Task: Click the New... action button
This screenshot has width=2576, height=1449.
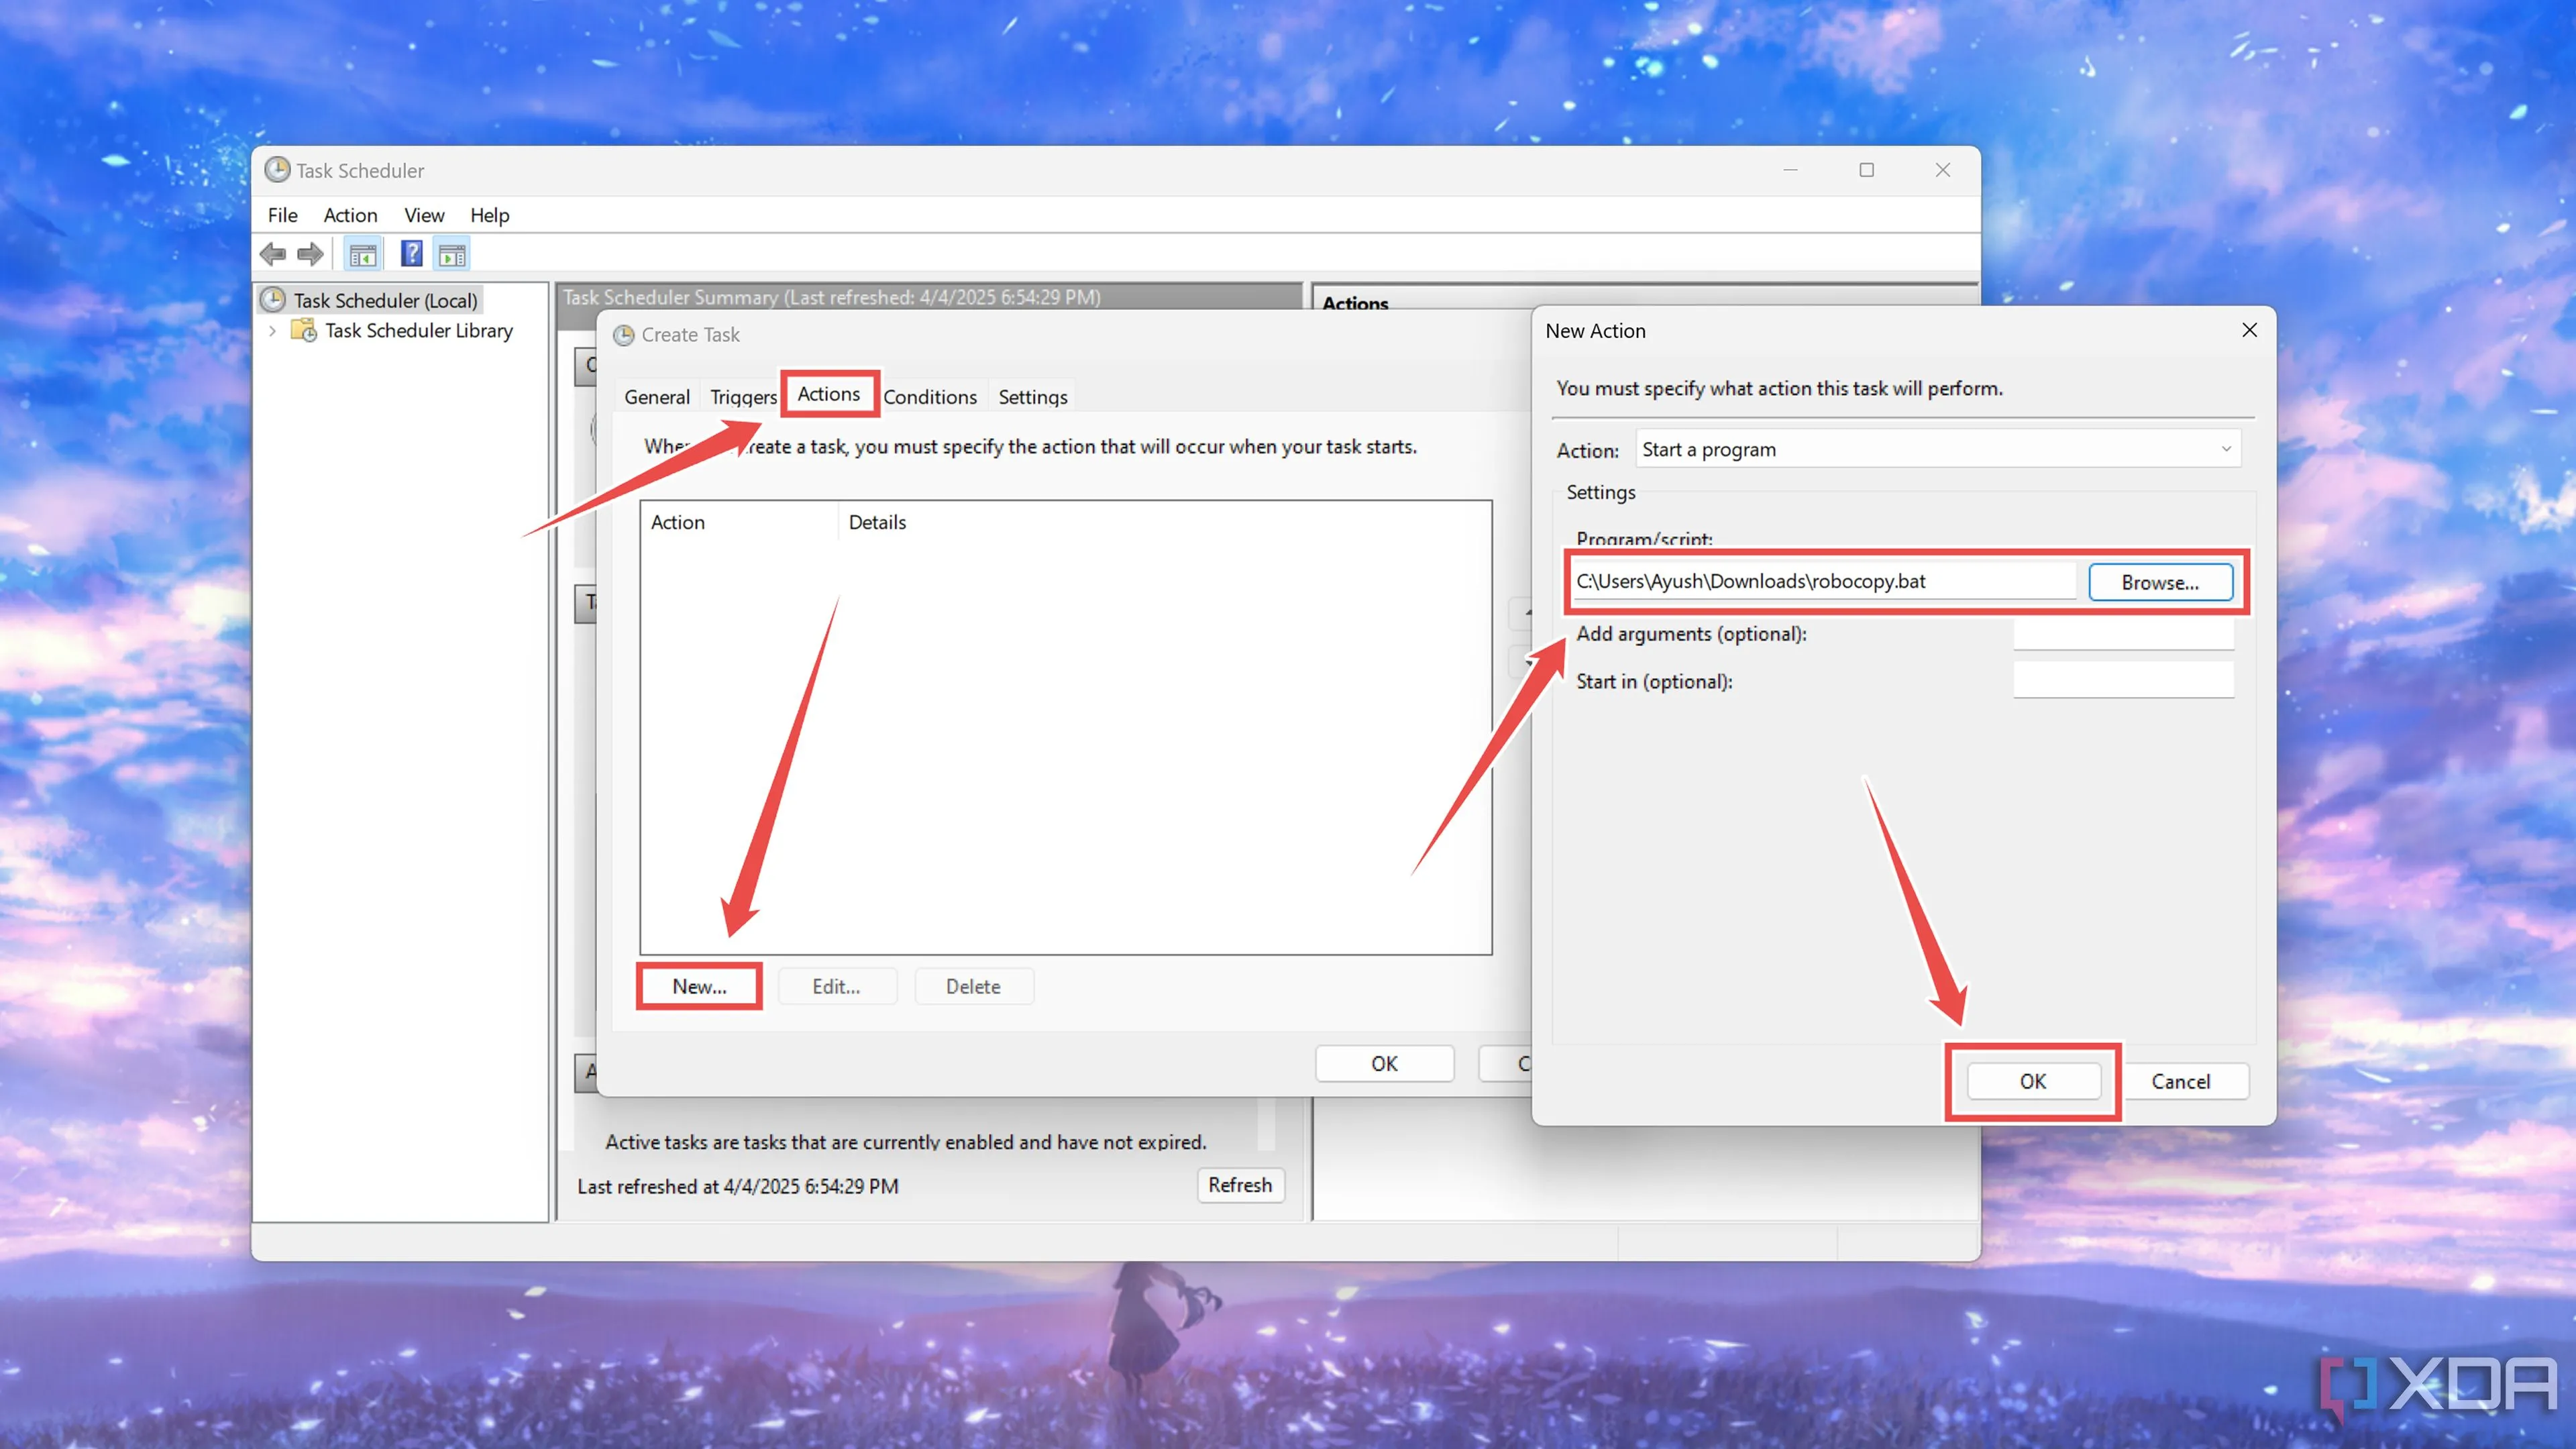Action: coord(699,986)
